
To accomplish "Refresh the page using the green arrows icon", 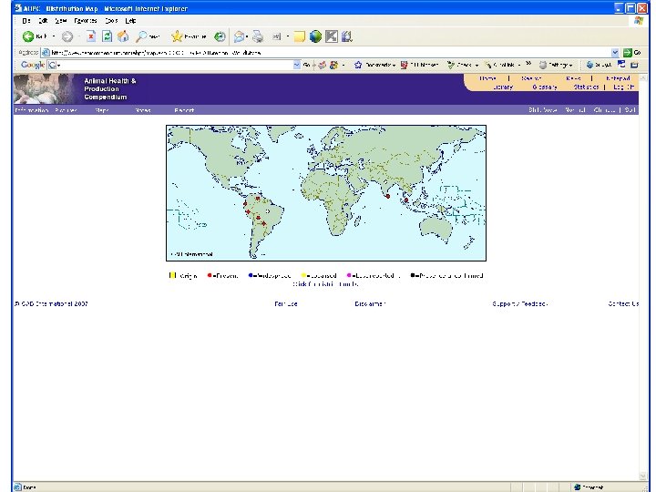I will [x=108, y=36].
